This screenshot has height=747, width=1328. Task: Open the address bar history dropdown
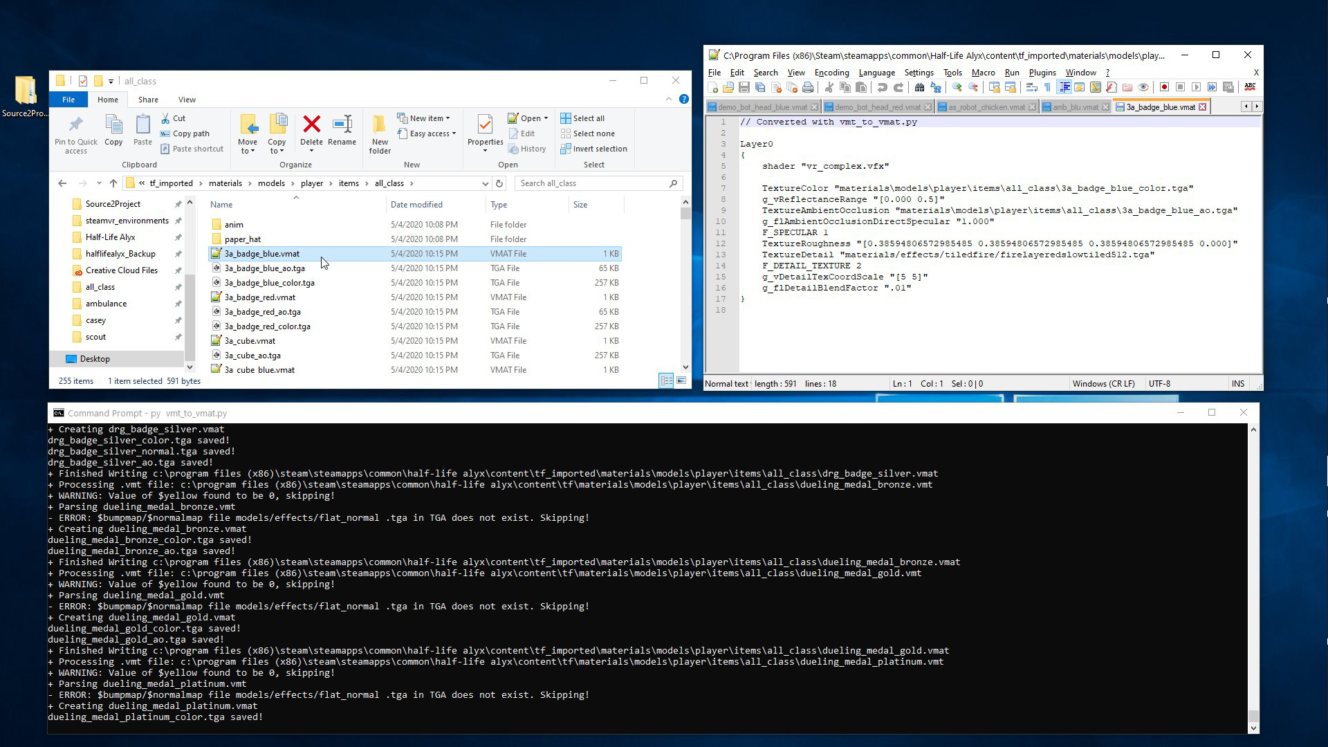[x=485, y=183]
